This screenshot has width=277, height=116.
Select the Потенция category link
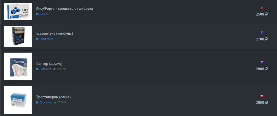(x=45, y=69)
